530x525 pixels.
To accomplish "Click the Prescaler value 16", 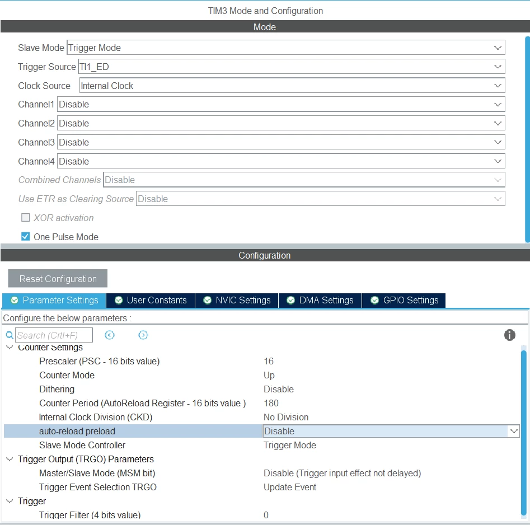I will (x=269, y=361).
